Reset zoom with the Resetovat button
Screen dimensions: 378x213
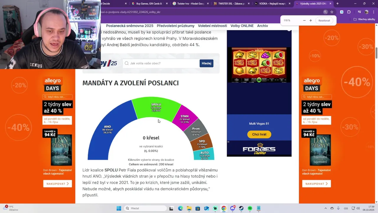(x=324, y=20)
